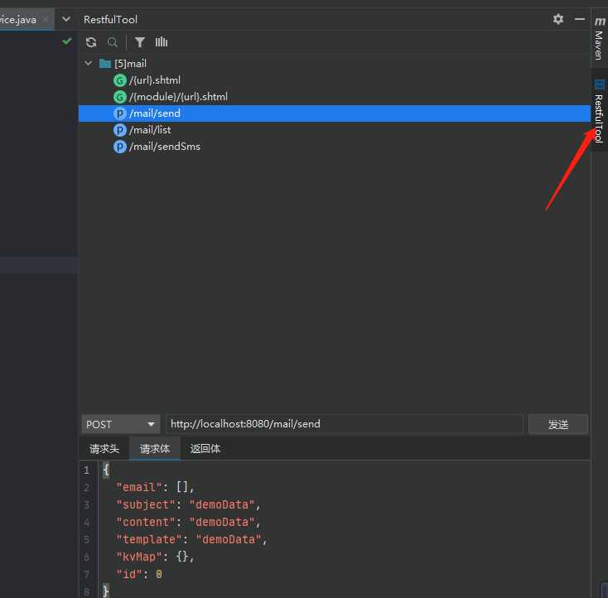Click the P method icon of /mail/sendSms
Screen dimensions: 608x598
(120, 147)
